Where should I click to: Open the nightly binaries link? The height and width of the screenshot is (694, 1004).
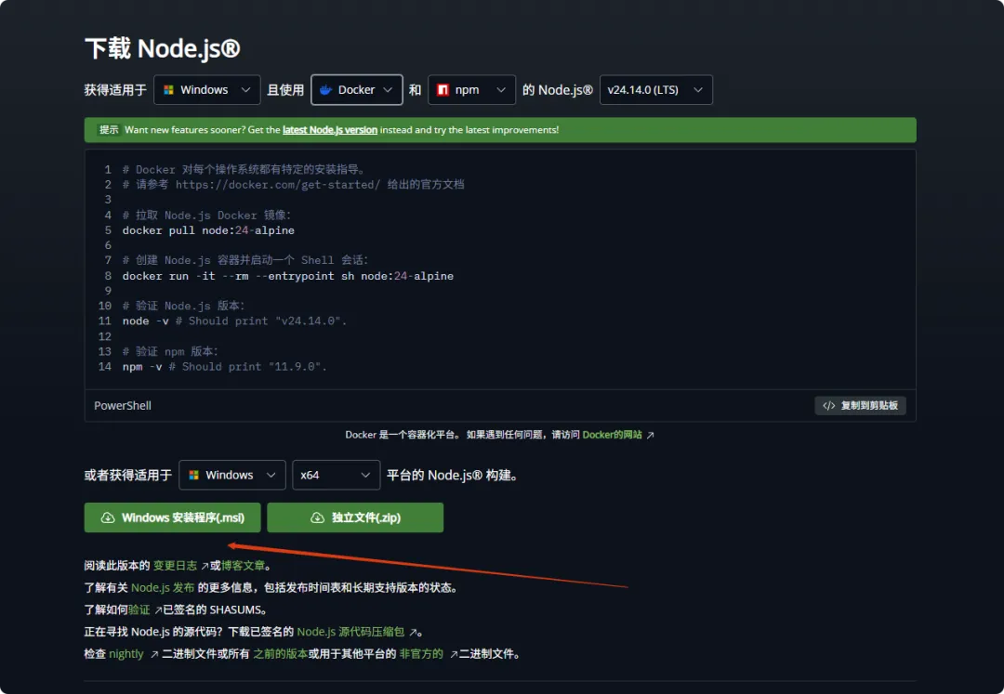(126, 654)
